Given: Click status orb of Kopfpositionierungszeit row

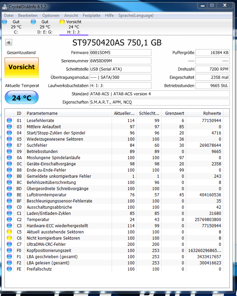Looking at the screenshot, I should (9, 250).
